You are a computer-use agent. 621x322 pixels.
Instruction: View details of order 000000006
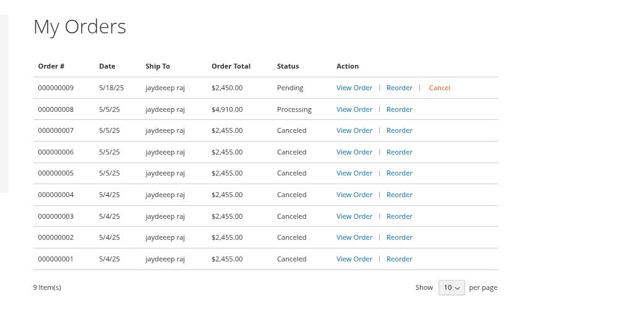(x=354, y=152)
